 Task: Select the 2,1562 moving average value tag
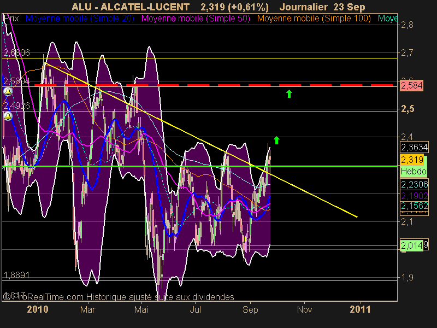[x=415, y=206]
